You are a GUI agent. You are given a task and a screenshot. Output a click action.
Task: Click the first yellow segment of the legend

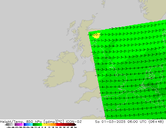coord(43,125)
